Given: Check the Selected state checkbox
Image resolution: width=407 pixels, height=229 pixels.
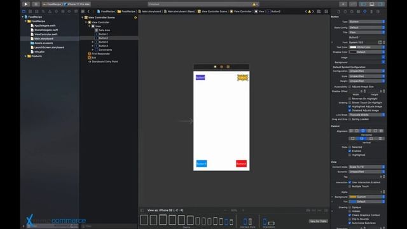Looking at the screenshot, I should click(x=350, y=147).
